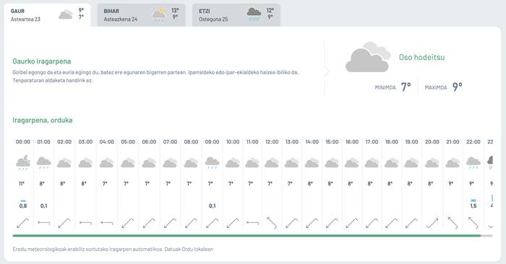Click the 22:00 precipitation bar marker
Image resolution: width=506 pixels, height=264 pixels.
tap(473, 201)
